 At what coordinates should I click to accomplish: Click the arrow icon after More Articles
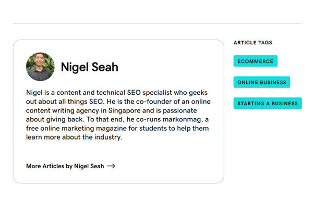pos(111,166)
